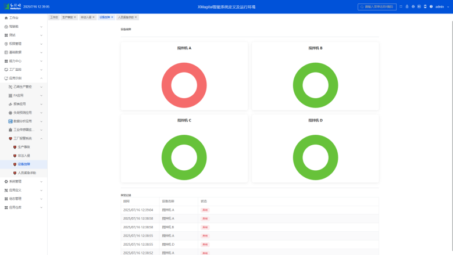
Task: Close the 非法入侵 tab
Action: tap(93, 17)
